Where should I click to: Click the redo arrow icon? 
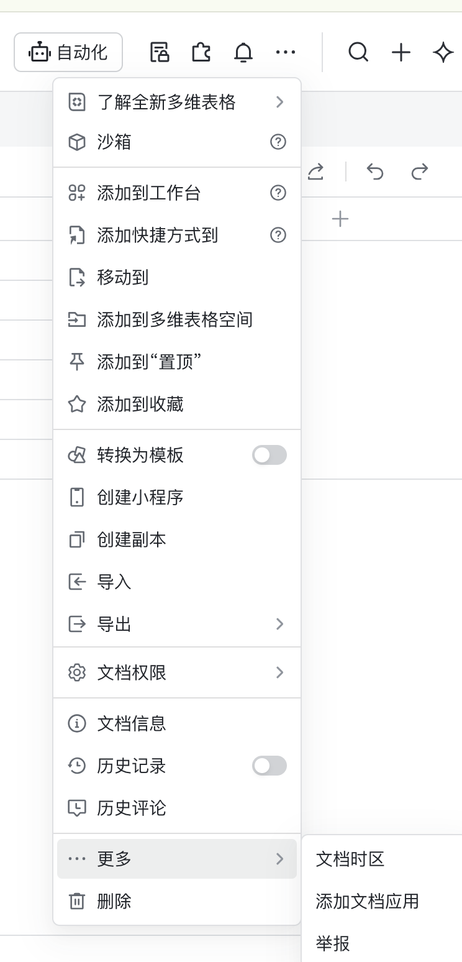pyautogui.click(x=419, y=172)
